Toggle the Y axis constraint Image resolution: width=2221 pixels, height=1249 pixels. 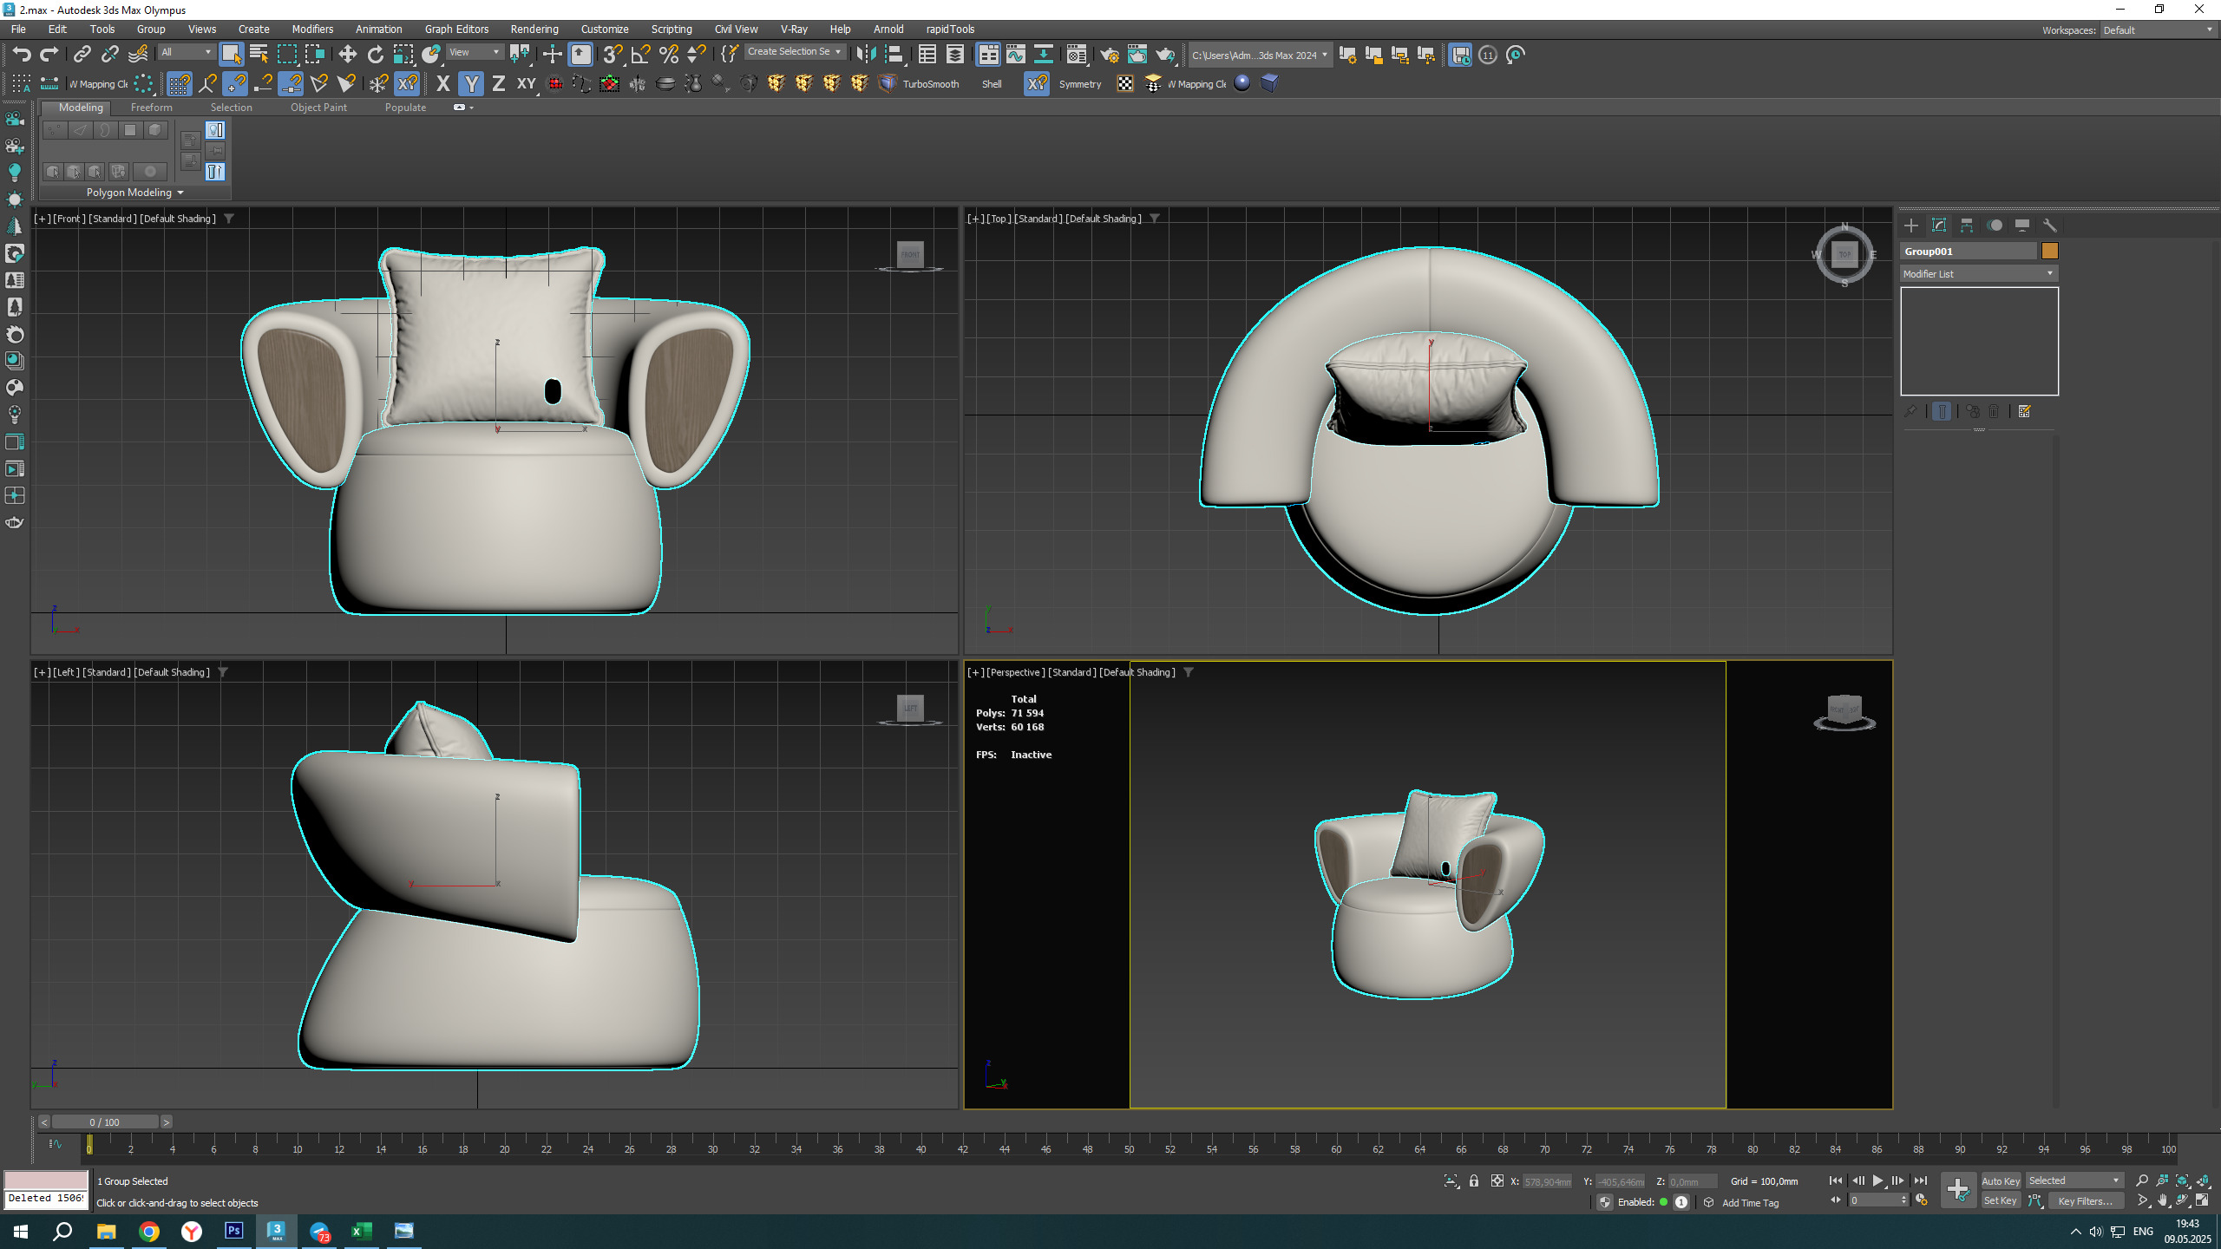tap(470, 83)
